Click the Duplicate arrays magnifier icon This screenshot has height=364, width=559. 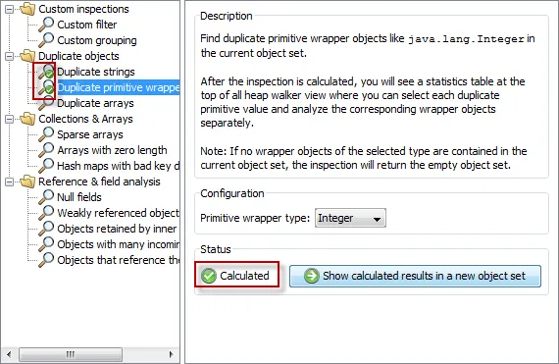click(x=46, y=103)
